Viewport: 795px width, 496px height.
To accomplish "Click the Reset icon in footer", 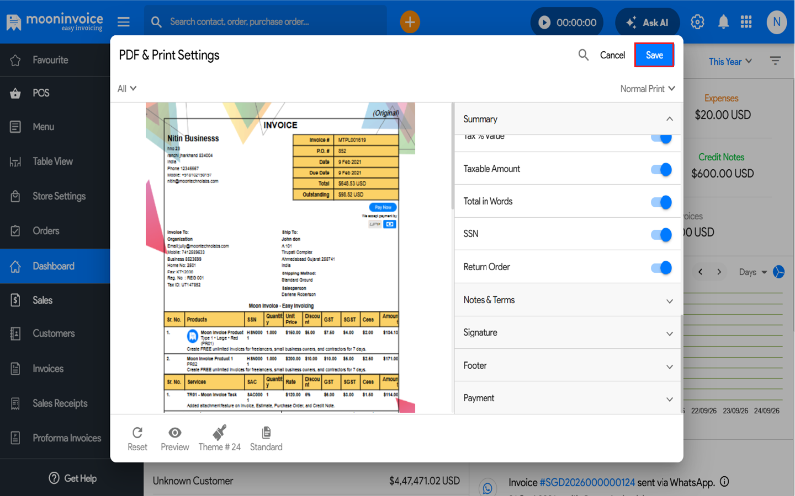I will coord(137,433).
